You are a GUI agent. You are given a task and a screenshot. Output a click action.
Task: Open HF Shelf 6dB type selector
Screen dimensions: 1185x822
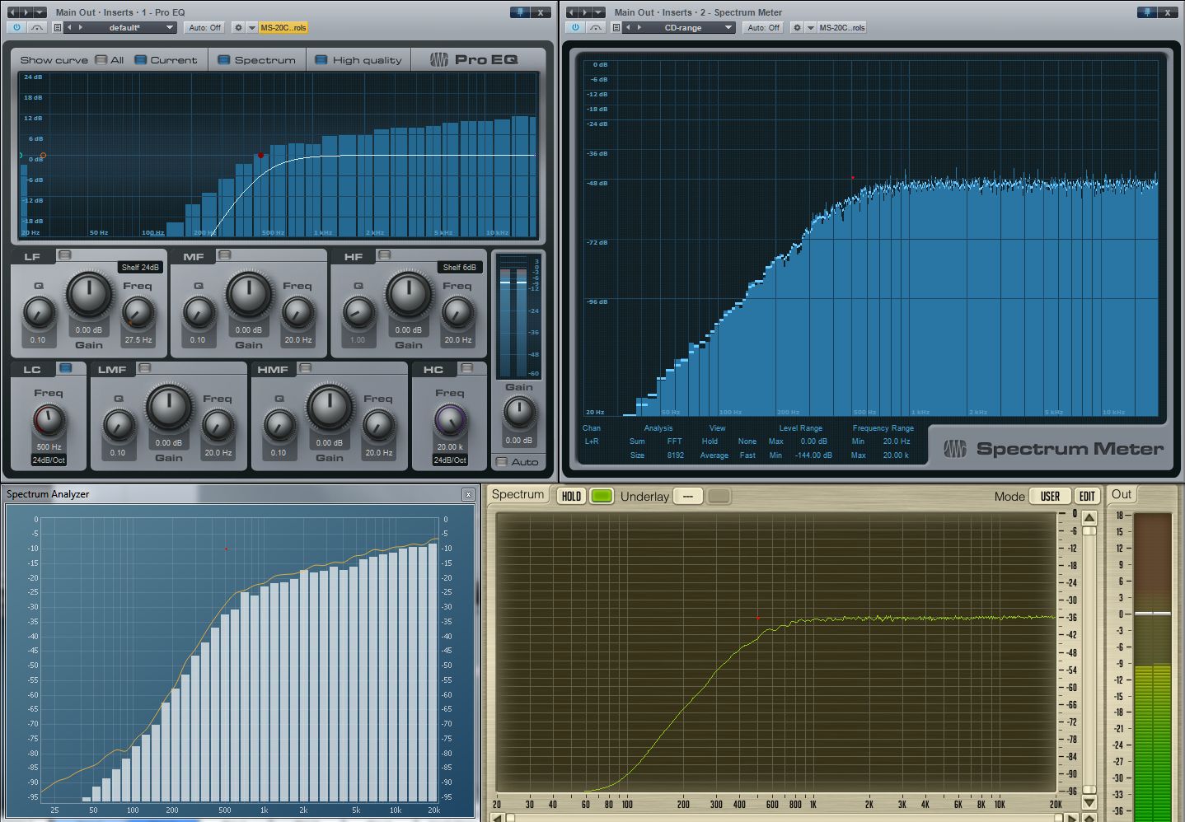click(x=459, y=267)
